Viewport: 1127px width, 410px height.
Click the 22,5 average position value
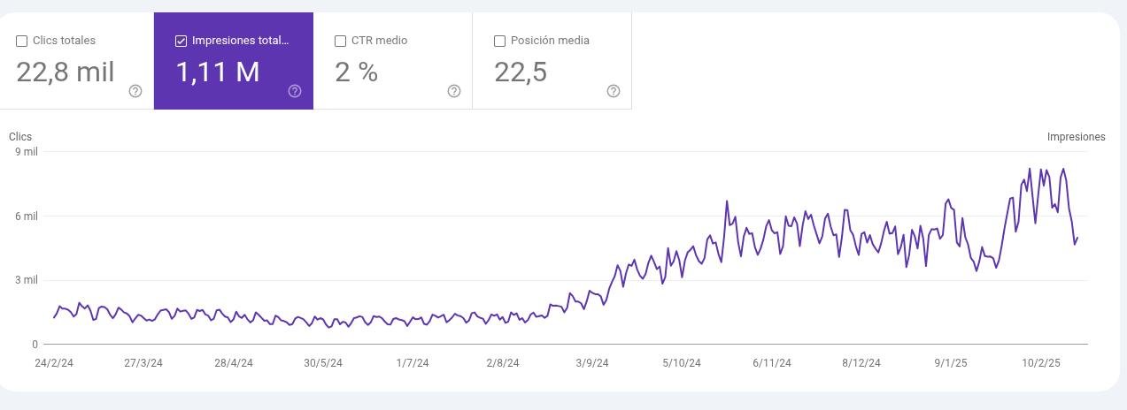(x=521, y=72)
